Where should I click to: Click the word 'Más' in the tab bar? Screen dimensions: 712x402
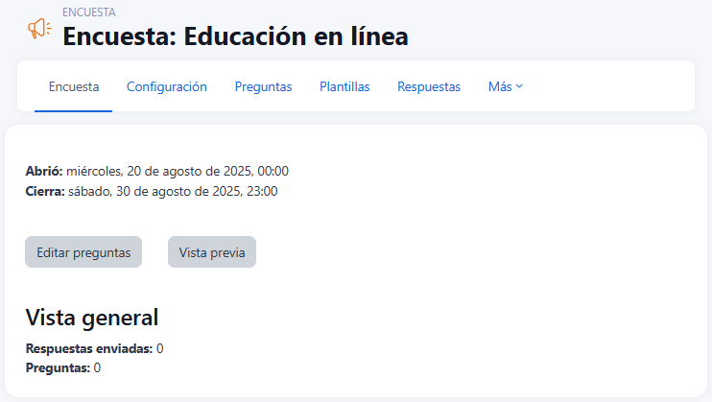500,86
